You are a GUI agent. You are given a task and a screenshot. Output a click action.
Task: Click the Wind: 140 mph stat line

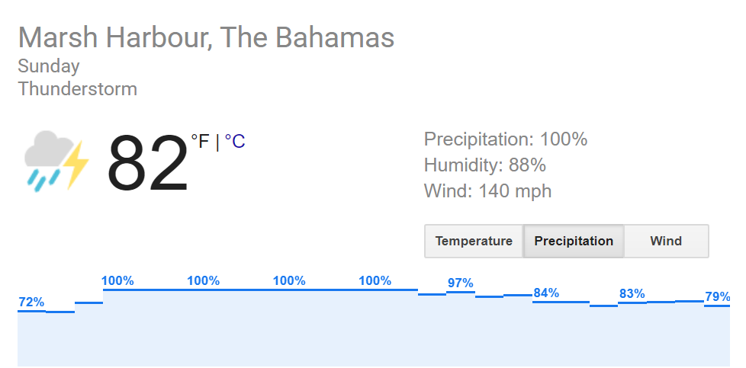click(487, 191)
